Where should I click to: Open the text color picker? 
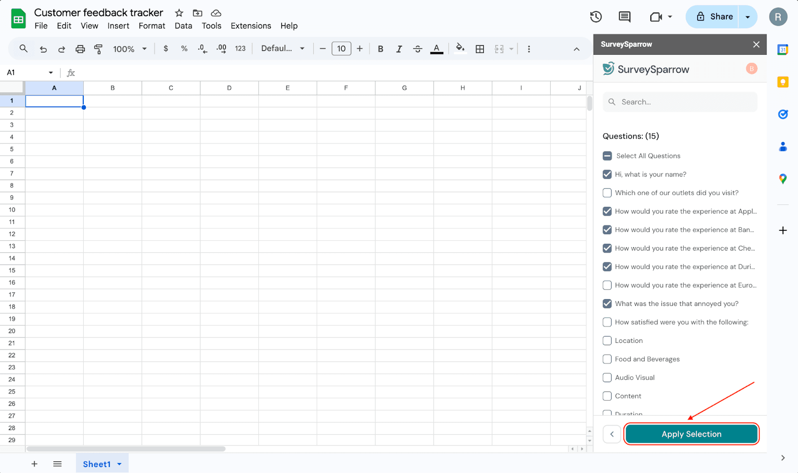click(436, 49)
